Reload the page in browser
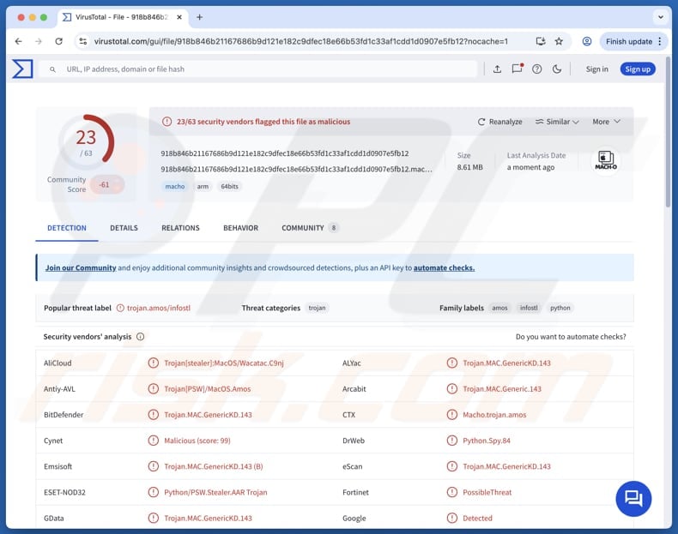678x534 pixels. (x=59, y=41)
